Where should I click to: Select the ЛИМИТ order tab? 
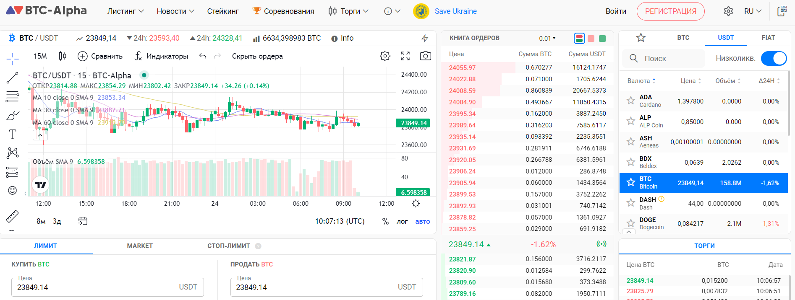(x=46, y=246)
